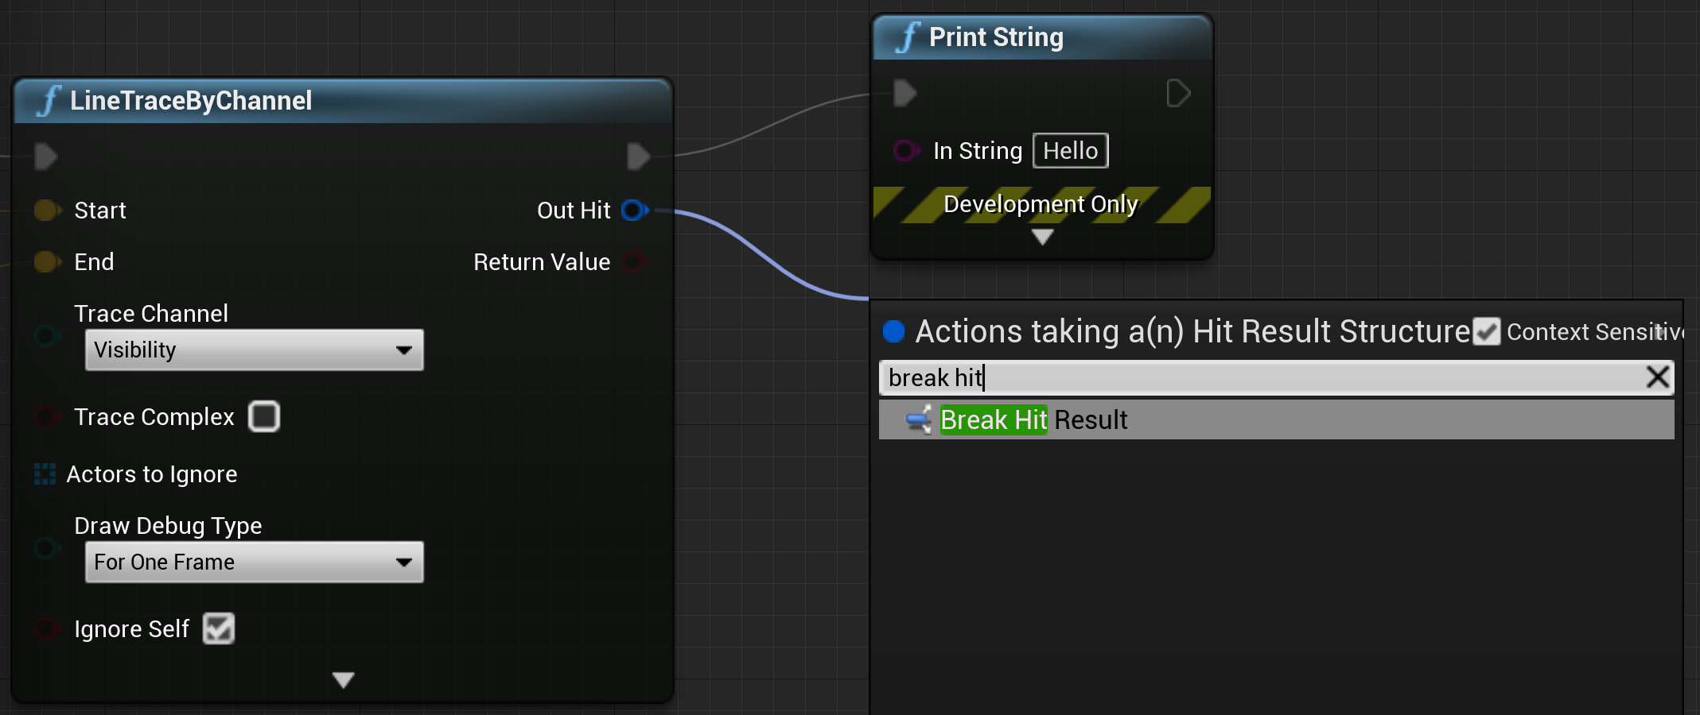The height and width of the screenshot is (715, 1700).
Task: Enable the Trace Complex checkbox
Action: pos(264,416)
